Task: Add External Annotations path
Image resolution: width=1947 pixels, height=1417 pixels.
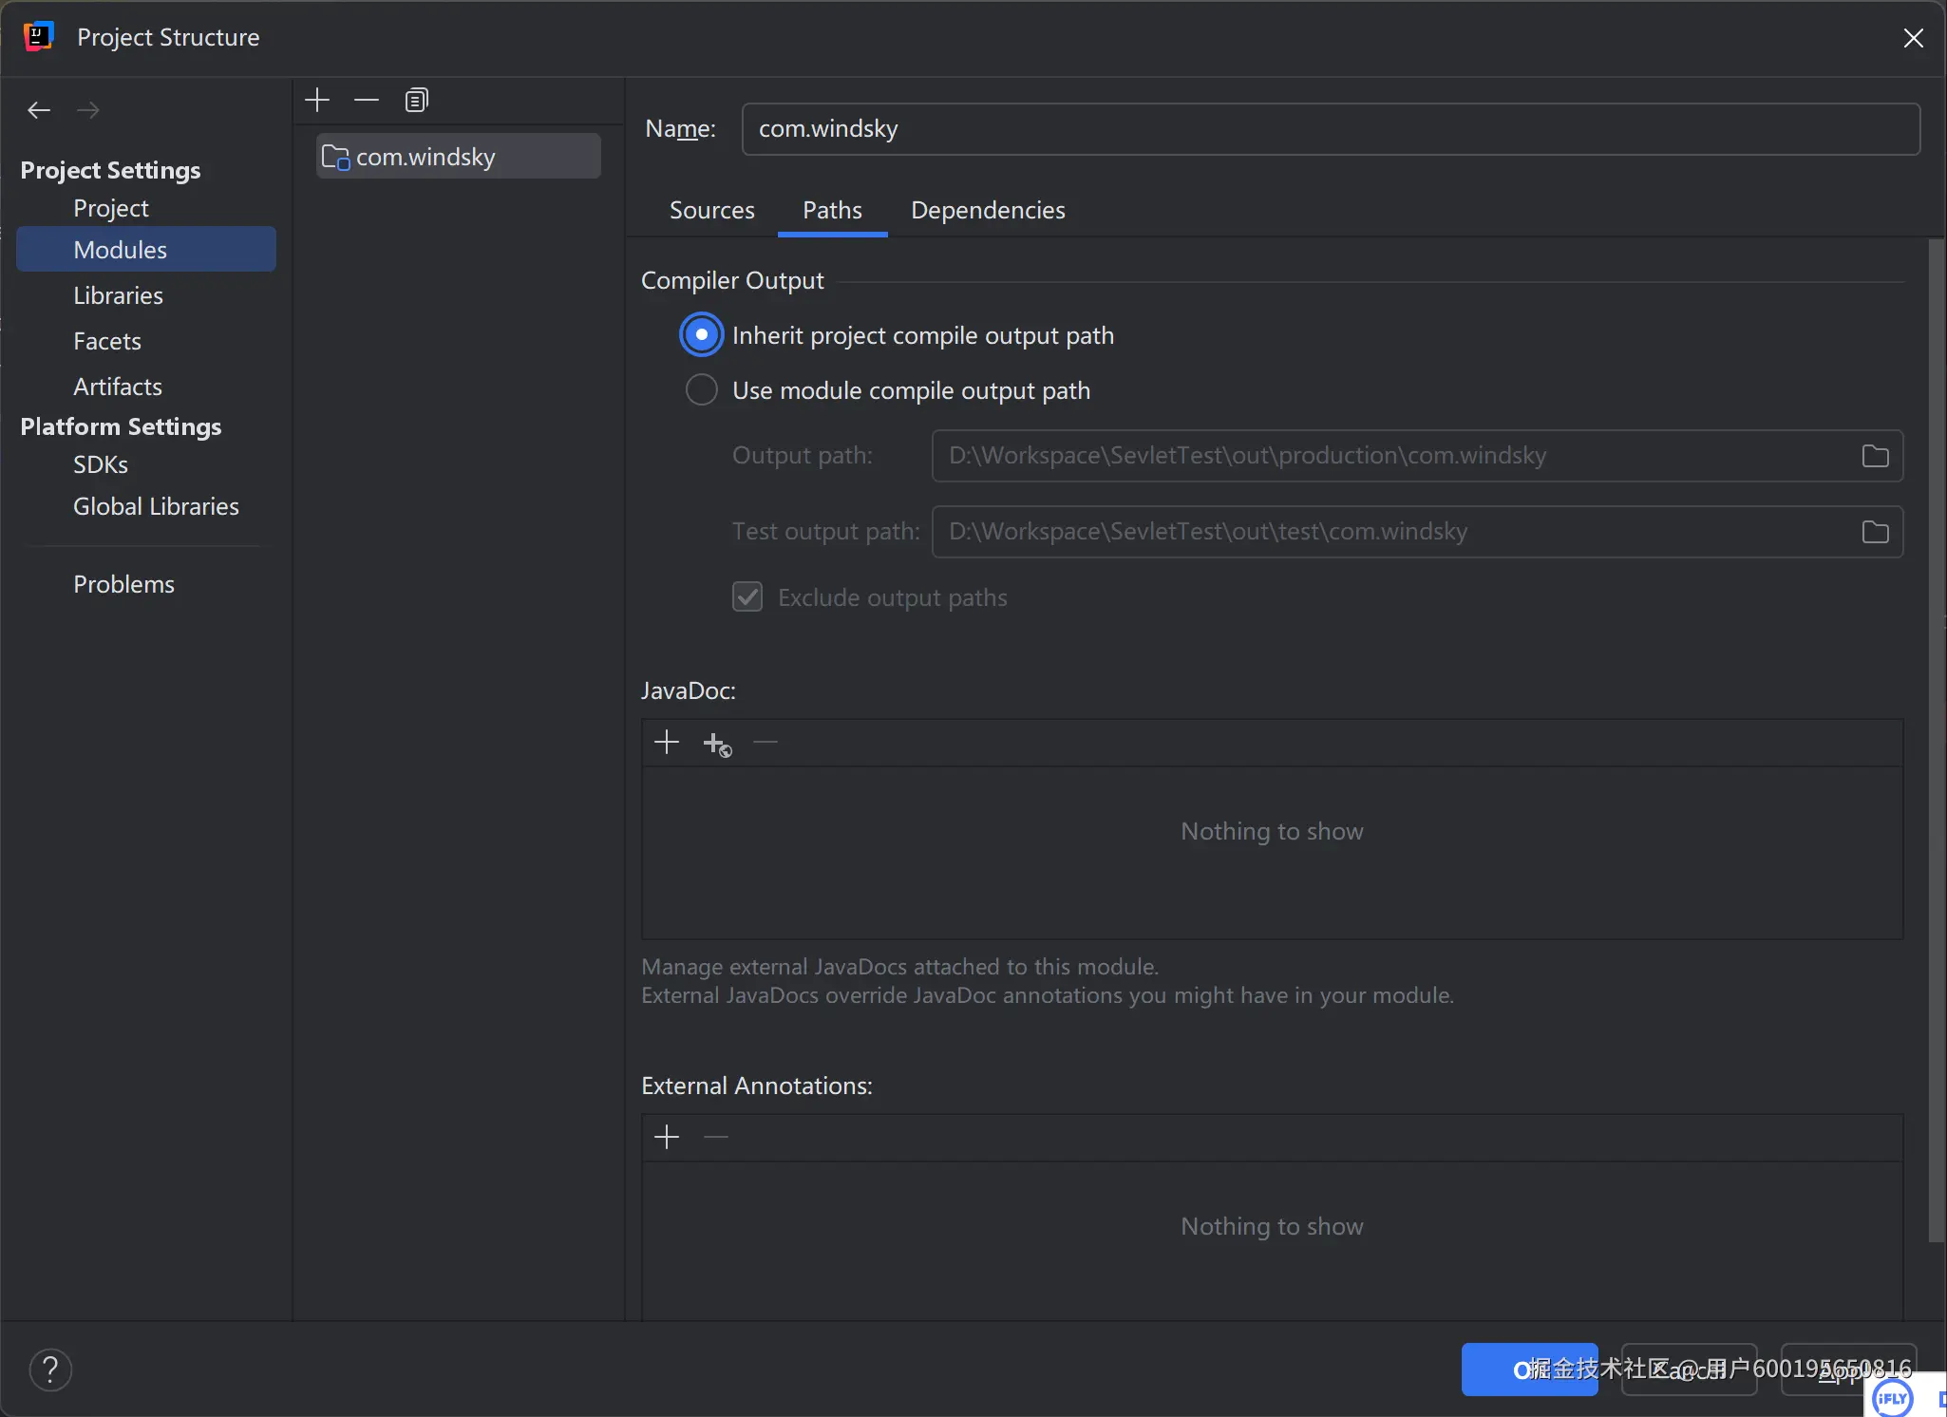Action: 667,1137
